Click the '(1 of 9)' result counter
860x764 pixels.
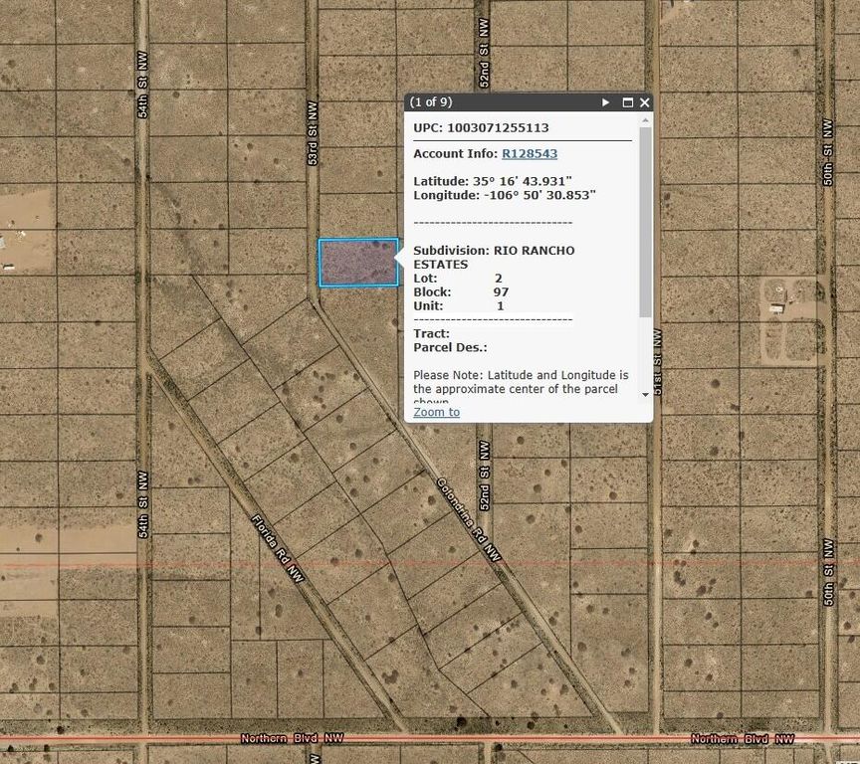[x=430, y=102]
